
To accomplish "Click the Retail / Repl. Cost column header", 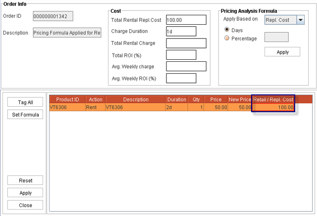I will tap(273, 99).
